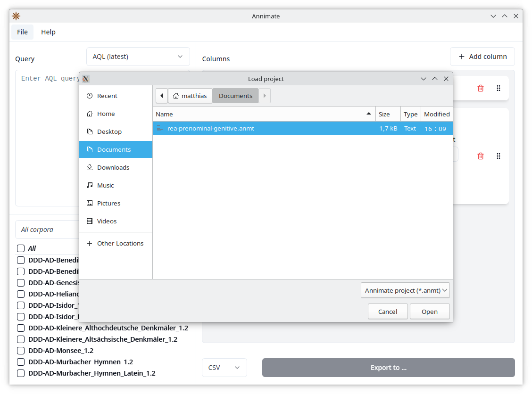Click the Recent clock icon
The image size is (532, 394).
(90, 96)
